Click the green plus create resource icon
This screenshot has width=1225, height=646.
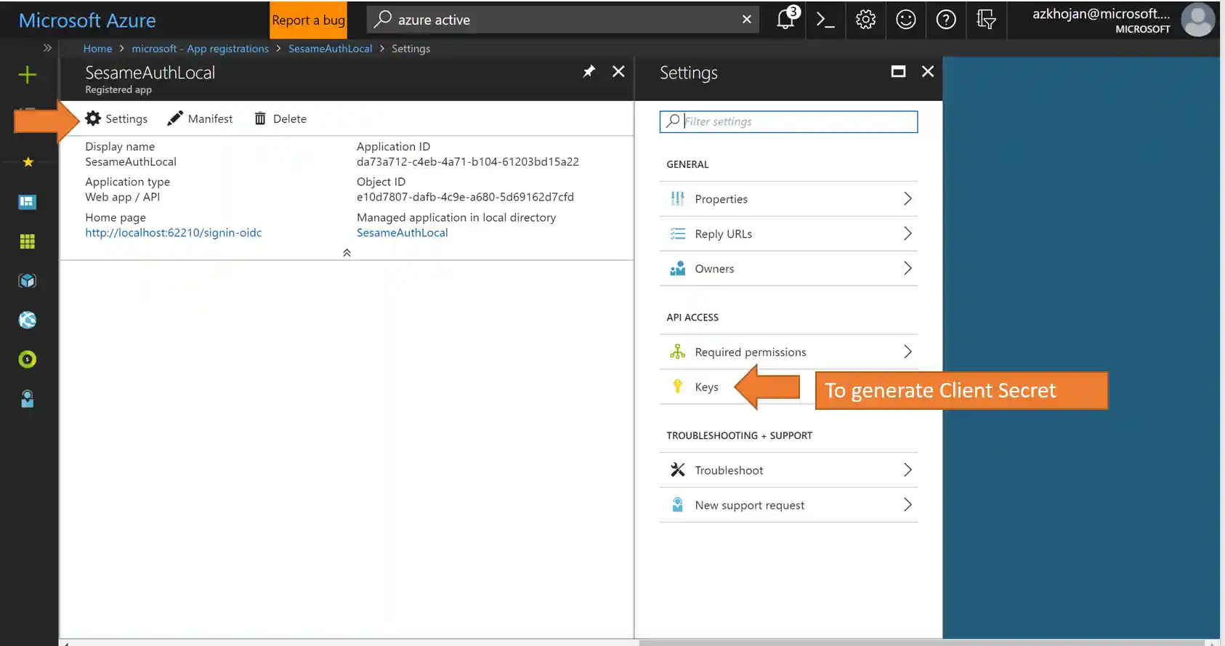pyautogui.click(x=28, y=74)
